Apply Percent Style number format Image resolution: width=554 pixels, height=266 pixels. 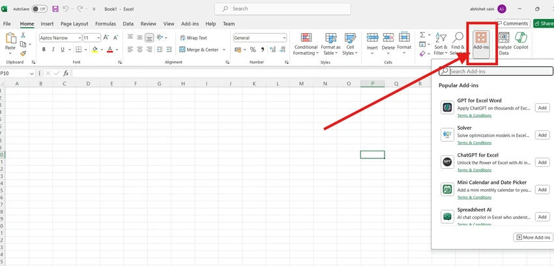253,50
